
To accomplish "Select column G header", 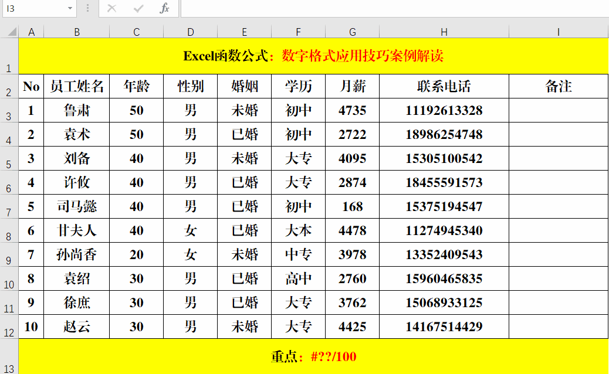I will (352, 32).
